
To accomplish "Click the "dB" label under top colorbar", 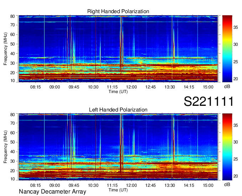I will pos(227,86).
